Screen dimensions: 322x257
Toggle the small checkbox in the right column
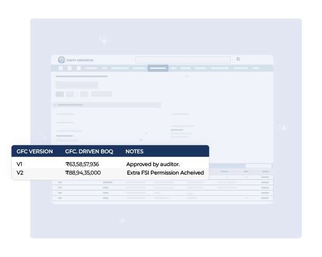coord(172,133)
